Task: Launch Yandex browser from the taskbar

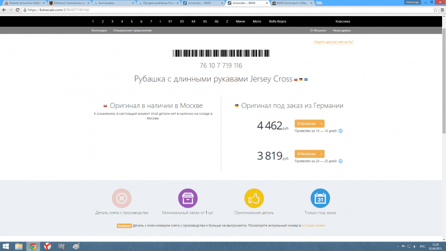Action: [47, 247]
